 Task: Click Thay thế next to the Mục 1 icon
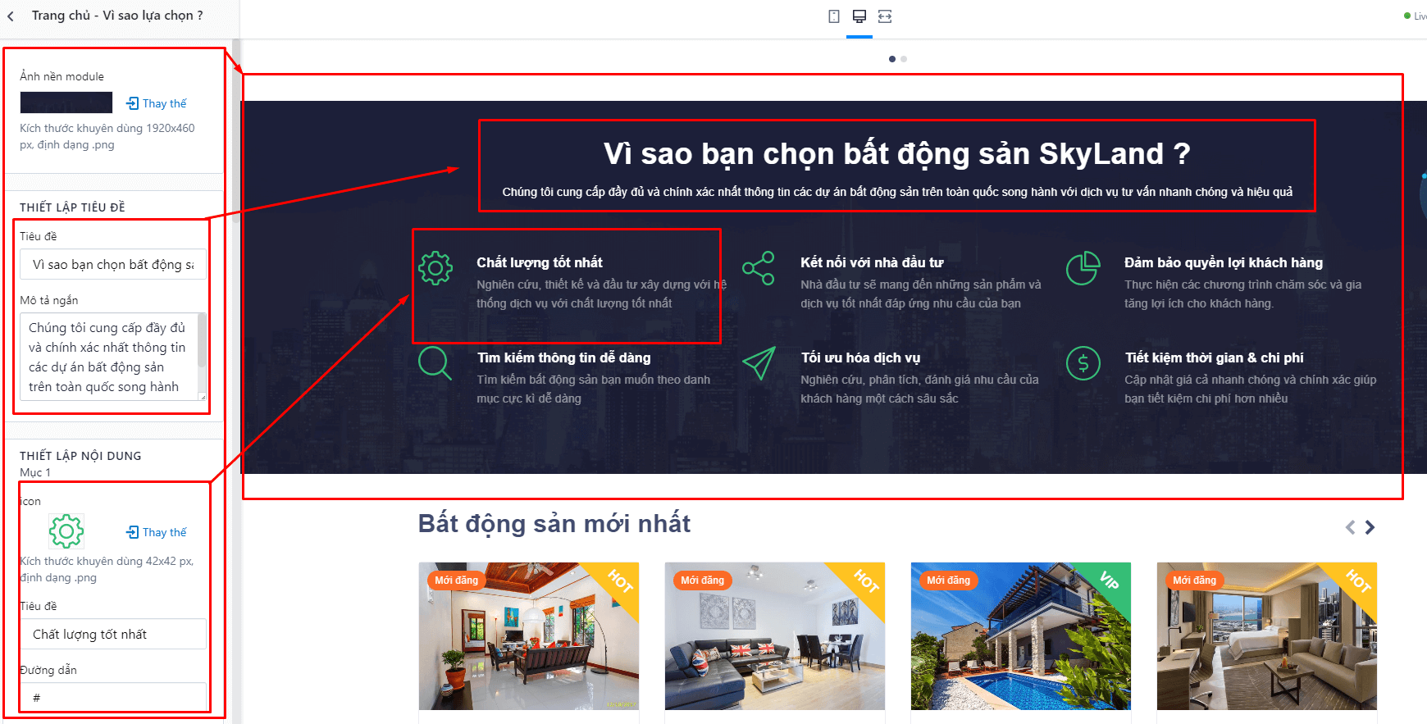pyautogui.click(x=157, y=532)
